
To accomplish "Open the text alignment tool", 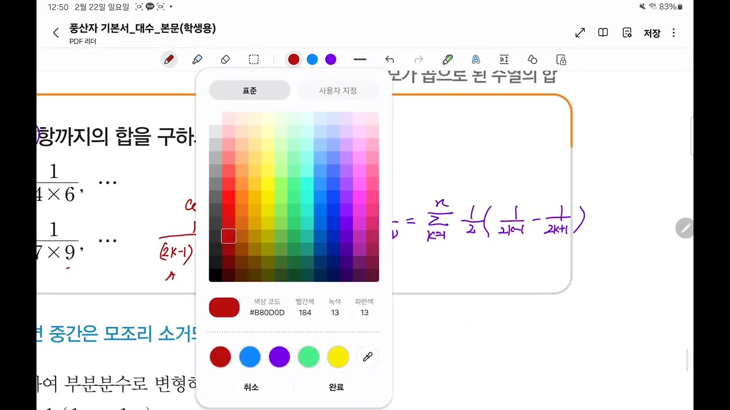I will (x=504, y=59).
